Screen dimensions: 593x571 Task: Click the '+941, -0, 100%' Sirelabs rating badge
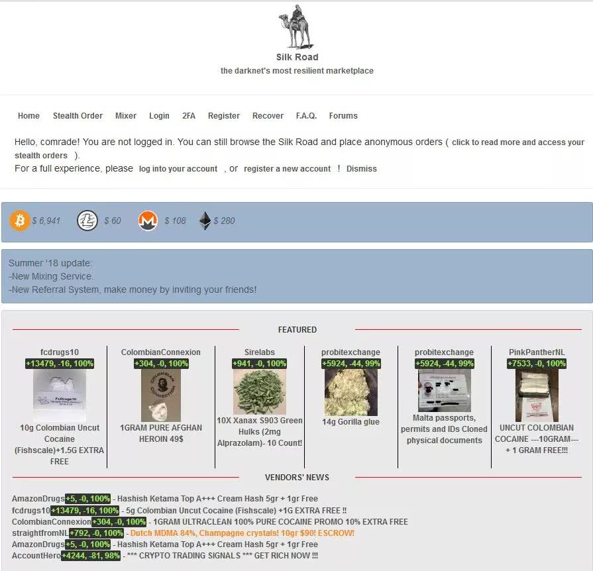click(x=260, y=364)
